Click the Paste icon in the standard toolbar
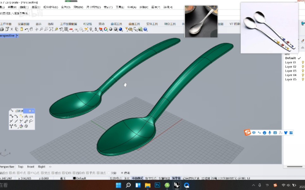 (21, 29)
